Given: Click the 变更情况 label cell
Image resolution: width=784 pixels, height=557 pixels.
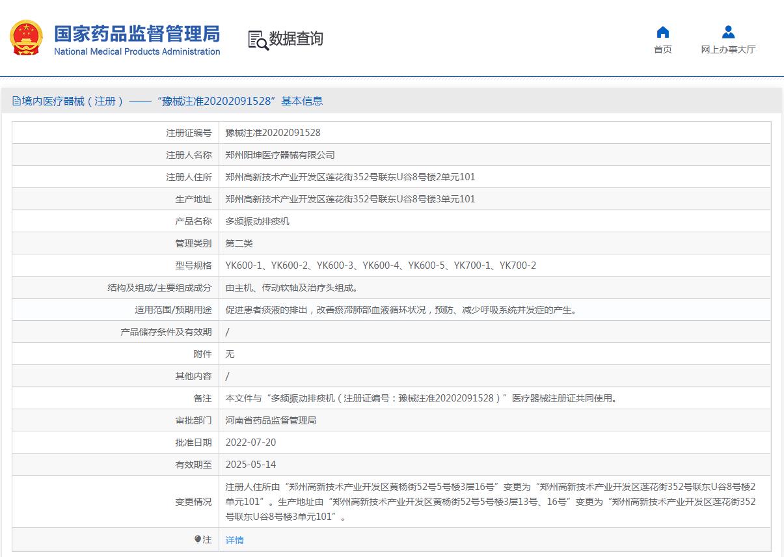Looking at the screenshot, I should click(115, 502).
